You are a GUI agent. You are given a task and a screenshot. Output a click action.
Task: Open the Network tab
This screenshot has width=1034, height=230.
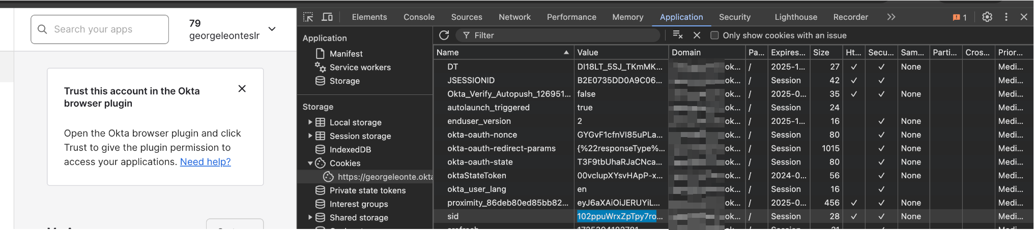[514, 17]
